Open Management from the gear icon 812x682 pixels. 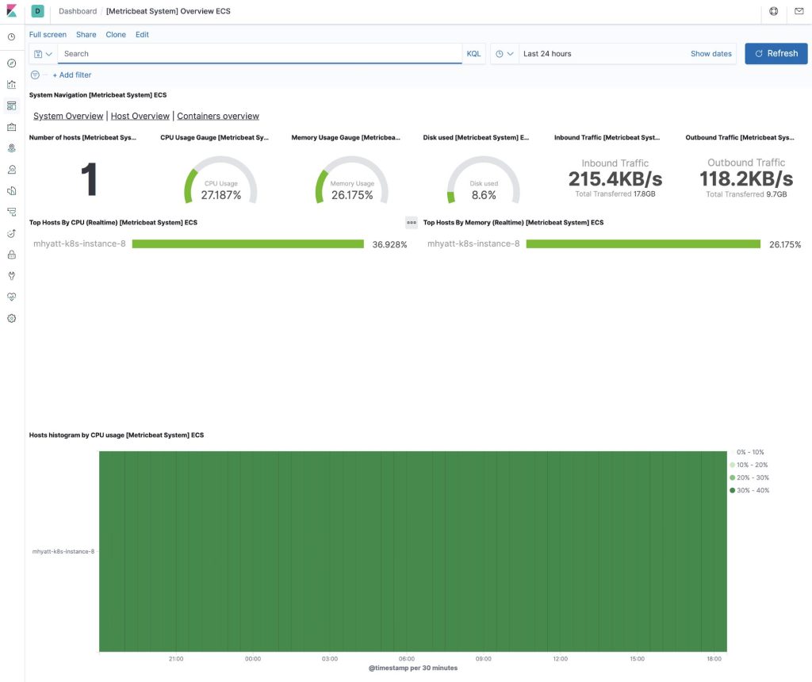[x=11, y=319]
